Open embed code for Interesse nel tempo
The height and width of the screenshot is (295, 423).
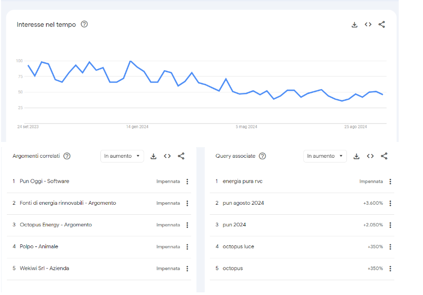click(368, 25)
